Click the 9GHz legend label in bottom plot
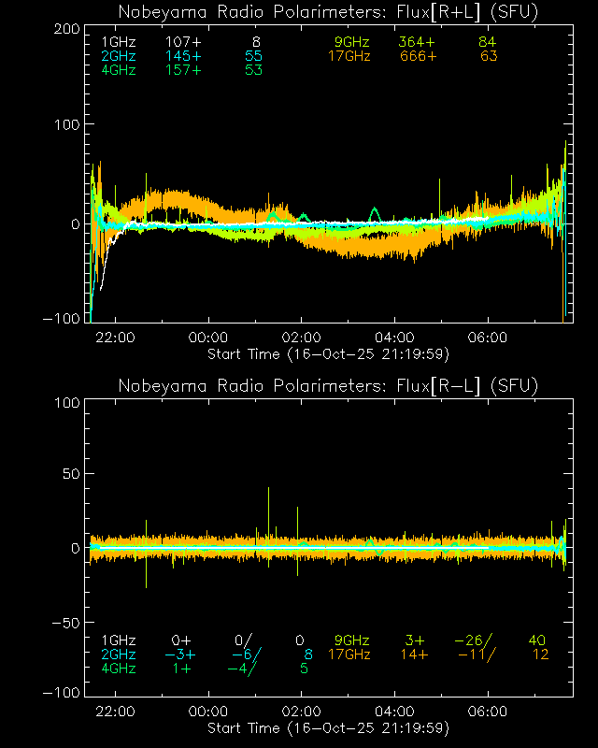 tap(351, 640)
